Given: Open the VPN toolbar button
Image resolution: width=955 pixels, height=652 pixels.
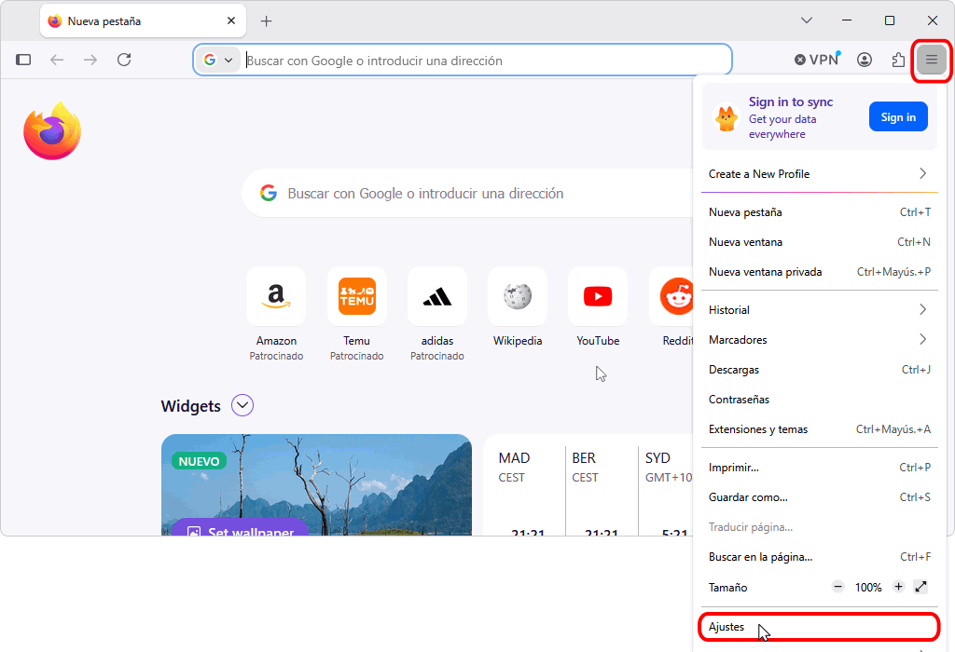Looking at the screenshot, I should point(818,59).
